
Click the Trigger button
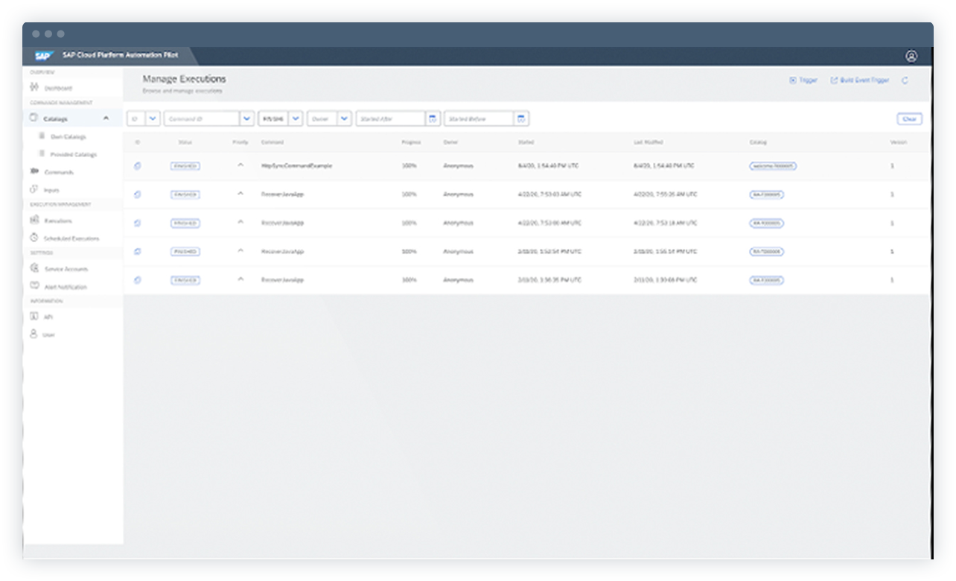pyautogui.click(x=803, y=80)
